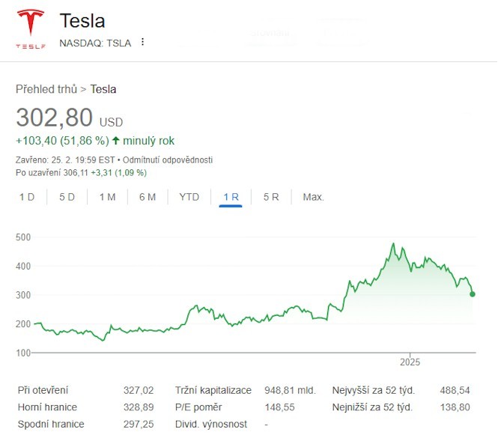Show the 6 M chart range
The width and height of the screenshot is (498, 441).
coord(148,197)
